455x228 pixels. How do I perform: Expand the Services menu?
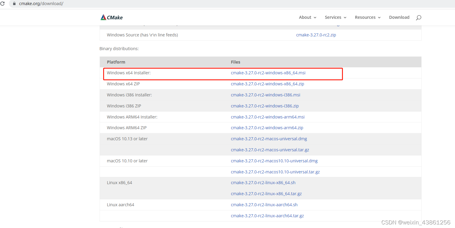[336, 17]
